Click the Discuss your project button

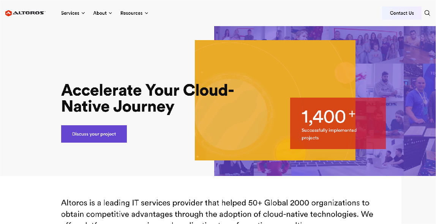point(94,134)
